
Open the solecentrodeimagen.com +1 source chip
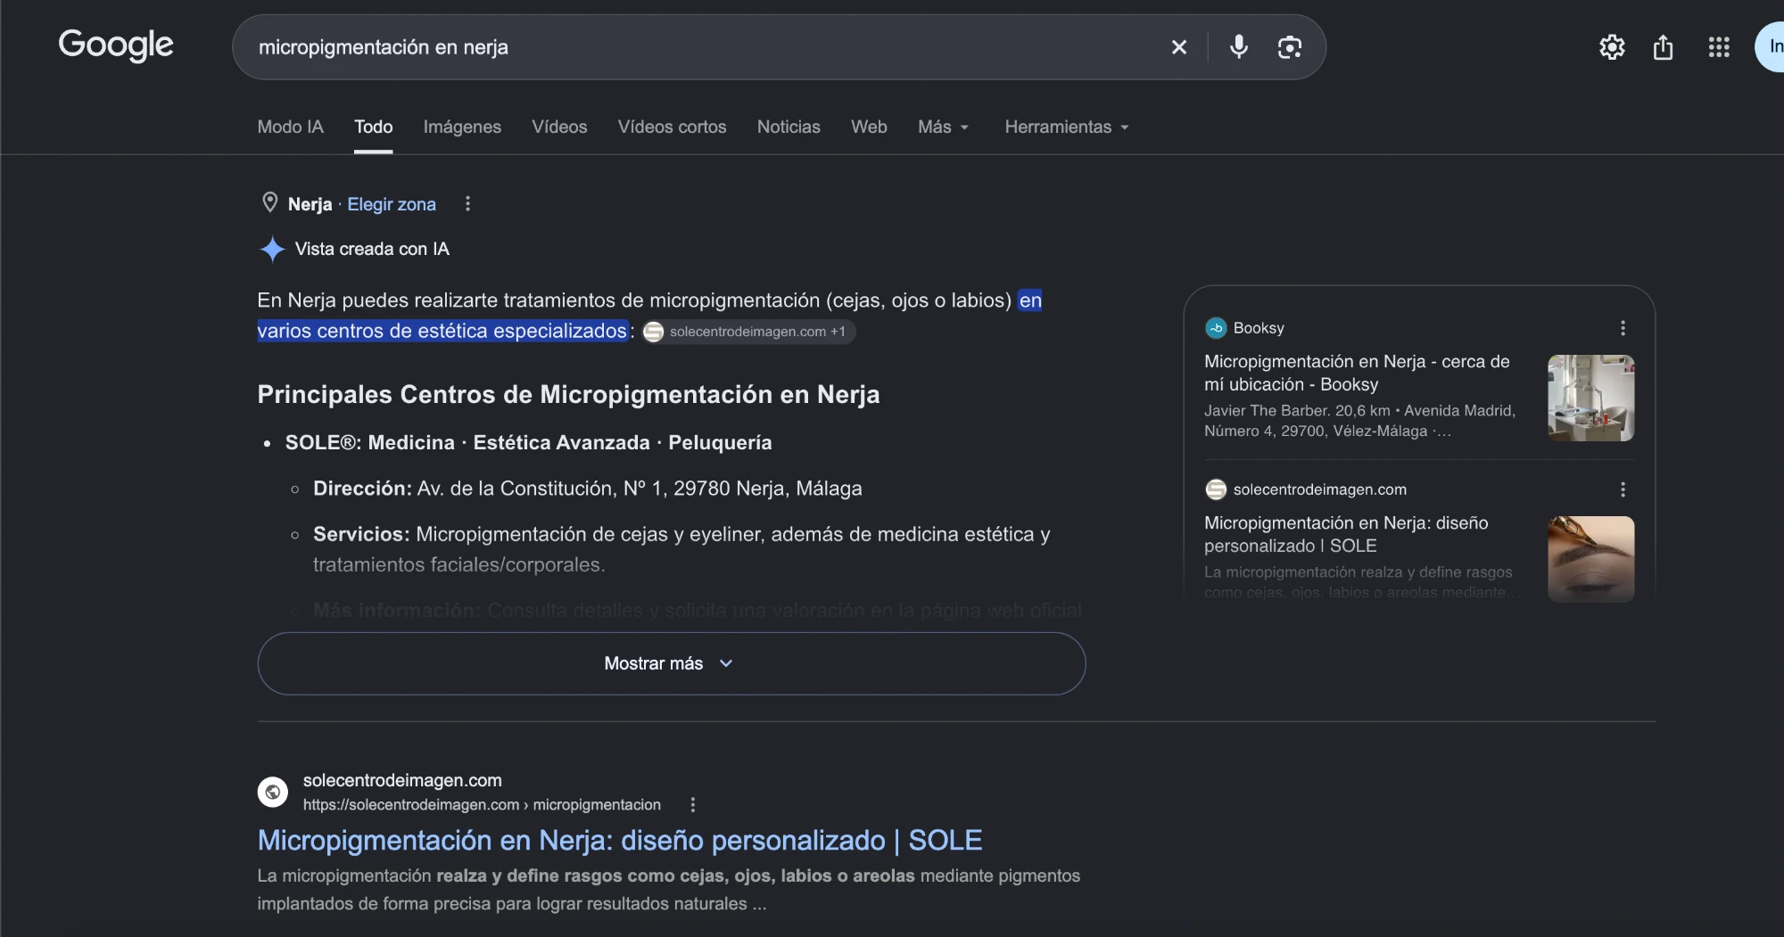click(747, 332)
